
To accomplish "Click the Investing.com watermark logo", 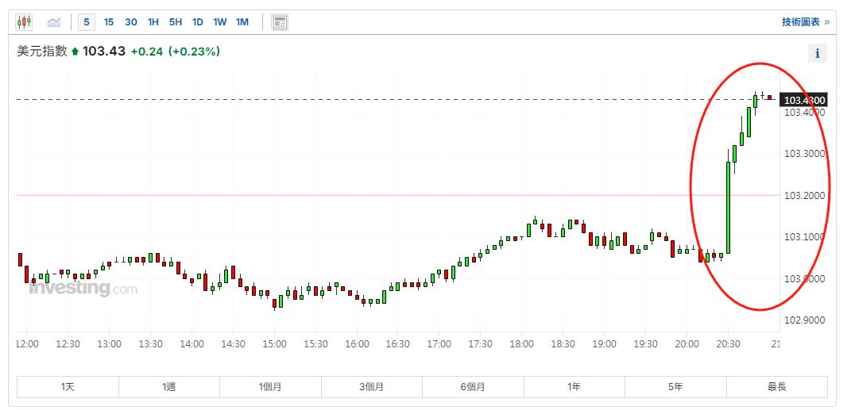I will [x=83, y=289].
